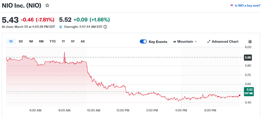Image resolution: width=262 pixels, height=117 pixels.
Task: Select the 1Y range tab
Action: click(63, 41)
